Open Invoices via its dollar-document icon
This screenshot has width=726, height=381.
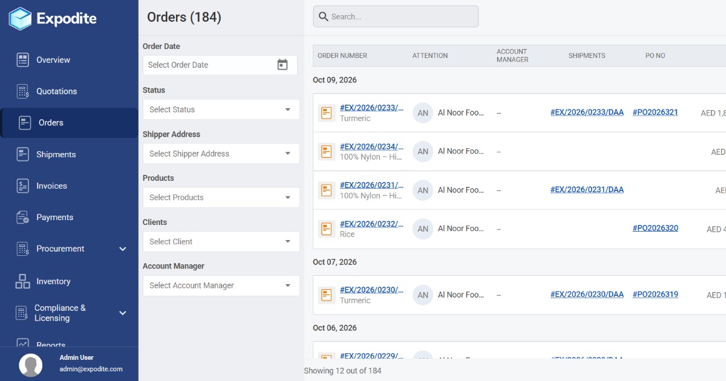[x=23, y=186]
